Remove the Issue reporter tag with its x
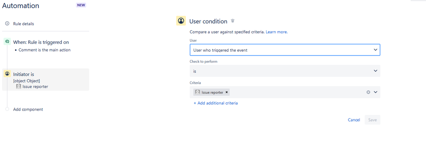This screenshot has width=426, height=154. pyautogui.click(x=226, y=92)
